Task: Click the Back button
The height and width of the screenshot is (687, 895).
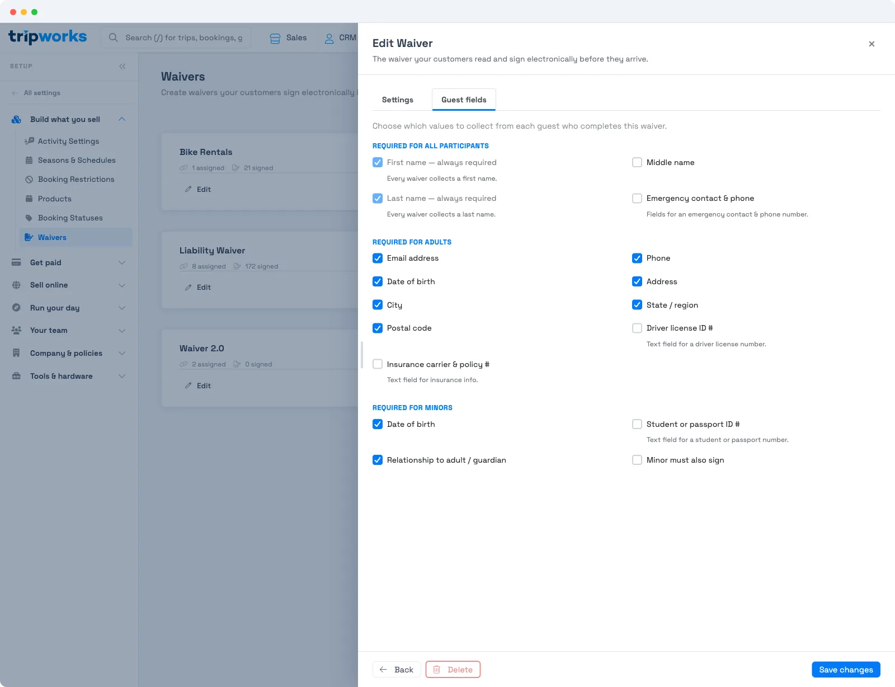Action: [x=397, y=670]
